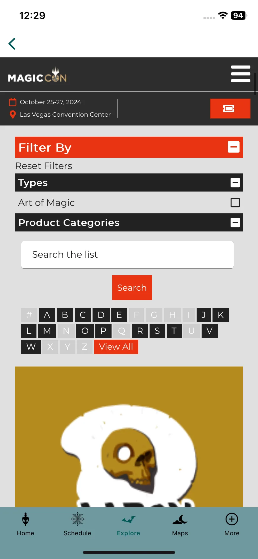Click the red Search button
Image resolution: width=258 pixels, height=559 pixels.
[x=132, y=288]
